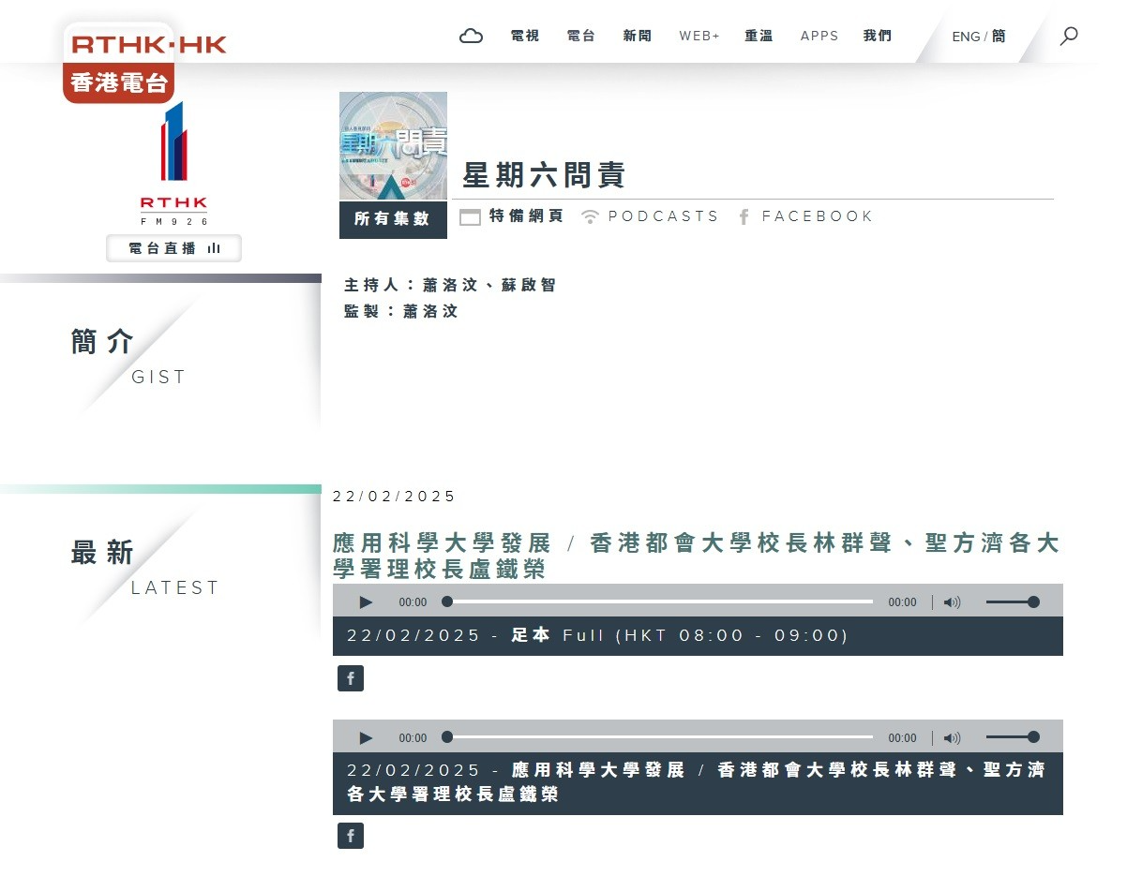Open the PODCASTS link

click(x=650, y=216)
